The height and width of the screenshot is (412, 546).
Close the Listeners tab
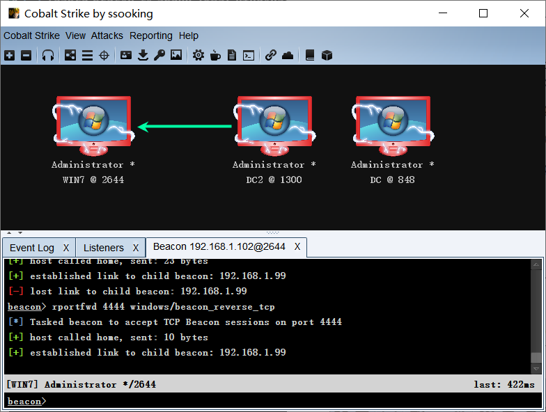point(136,248)
